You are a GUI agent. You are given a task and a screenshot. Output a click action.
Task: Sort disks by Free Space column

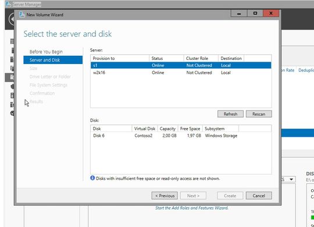(x=190, y=129)
